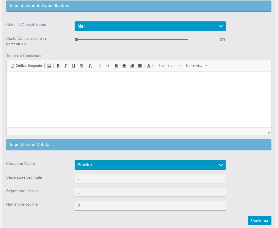This screenshot has height=228, width=278.
Task: Click the remove formatting icon
Action: point(90,66)
